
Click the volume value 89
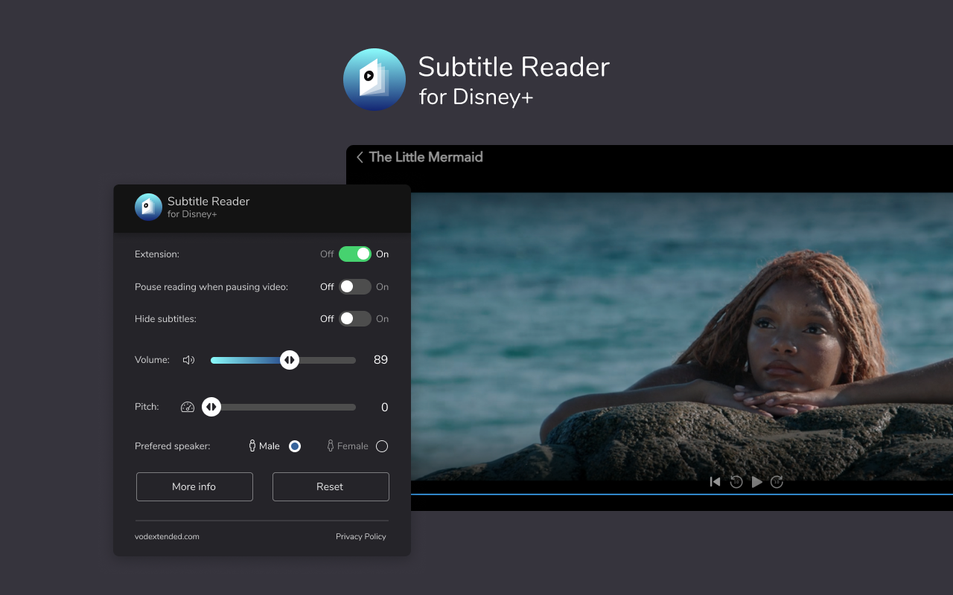pos(380,360)
